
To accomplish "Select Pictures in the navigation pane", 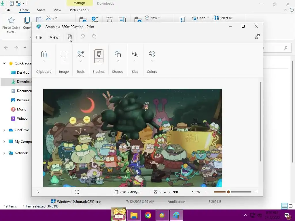I will (23, 100).
